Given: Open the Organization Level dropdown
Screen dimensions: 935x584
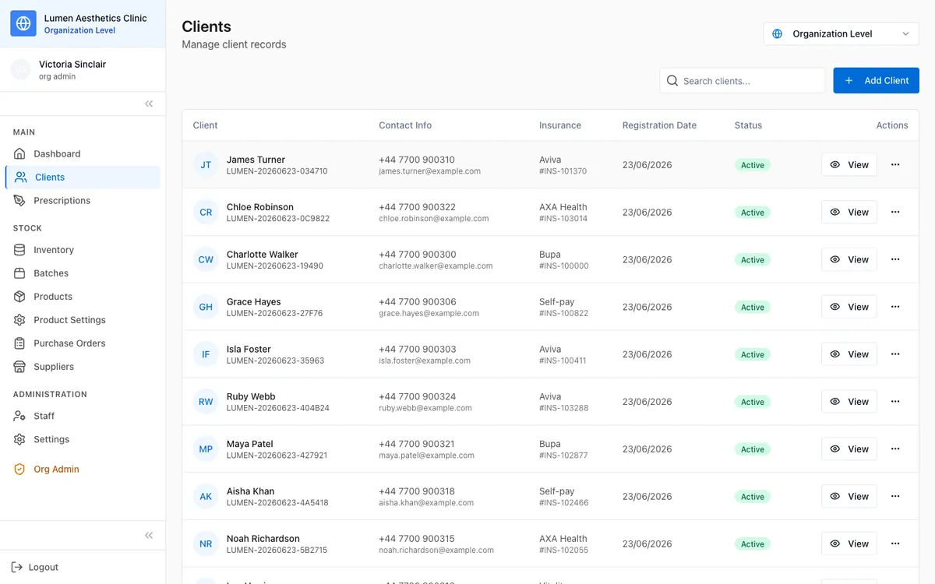Looking at the screenshot, I should (841, 33).
